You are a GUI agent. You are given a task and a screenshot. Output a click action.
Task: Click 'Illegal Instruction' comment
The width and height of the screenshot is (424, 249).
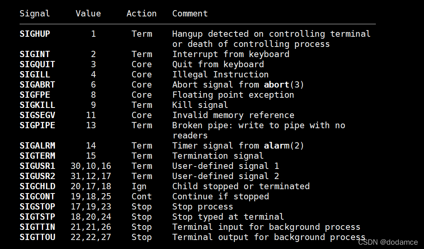tap(220, 75)
